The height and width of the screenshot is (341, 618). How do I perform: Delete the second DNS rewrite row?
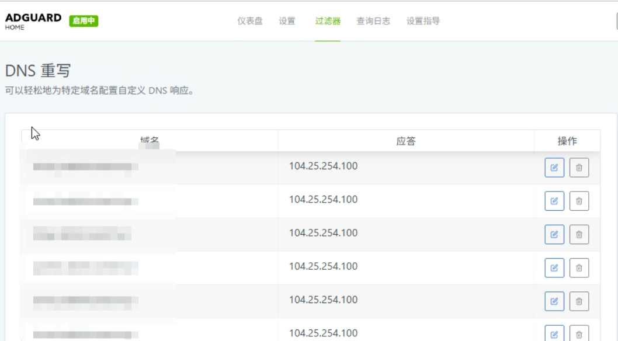578,201
